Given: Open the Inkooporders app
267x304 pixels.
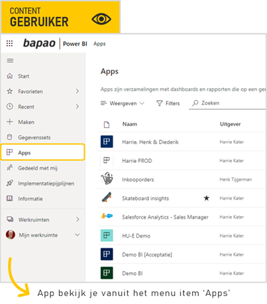Looking at the screenshot, I should click(x=138, y=179).
